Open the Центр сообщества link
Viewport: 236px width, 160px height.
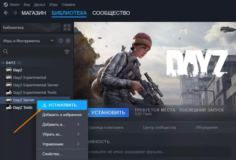point(159,127)
